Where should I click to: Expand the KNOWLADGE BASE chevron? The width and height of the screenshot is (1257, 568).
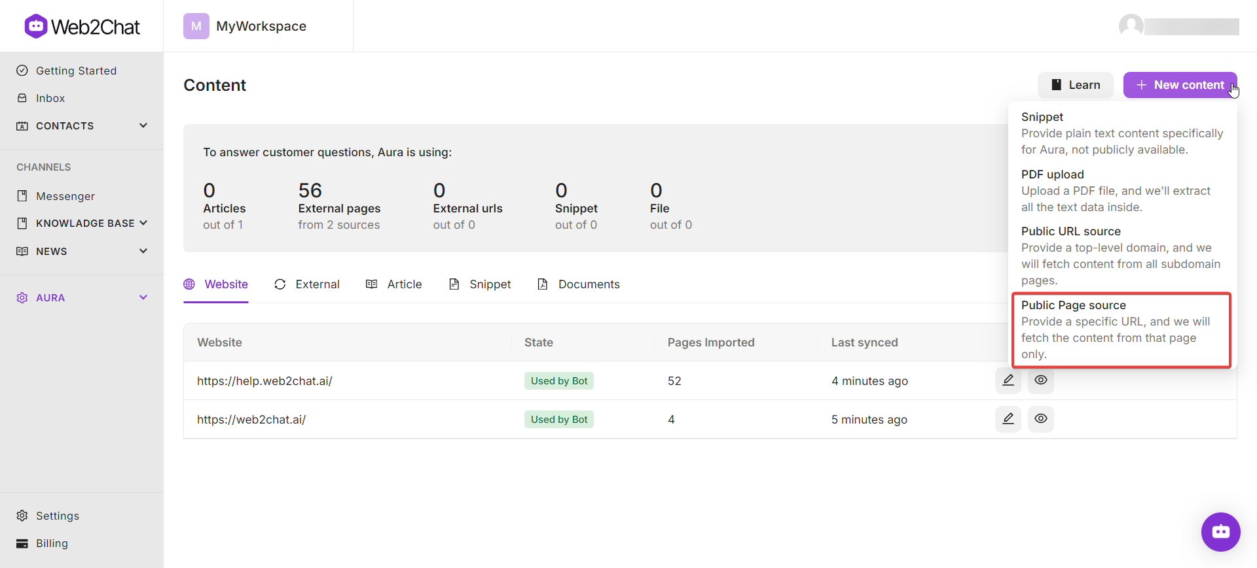[x=143, y=224]
